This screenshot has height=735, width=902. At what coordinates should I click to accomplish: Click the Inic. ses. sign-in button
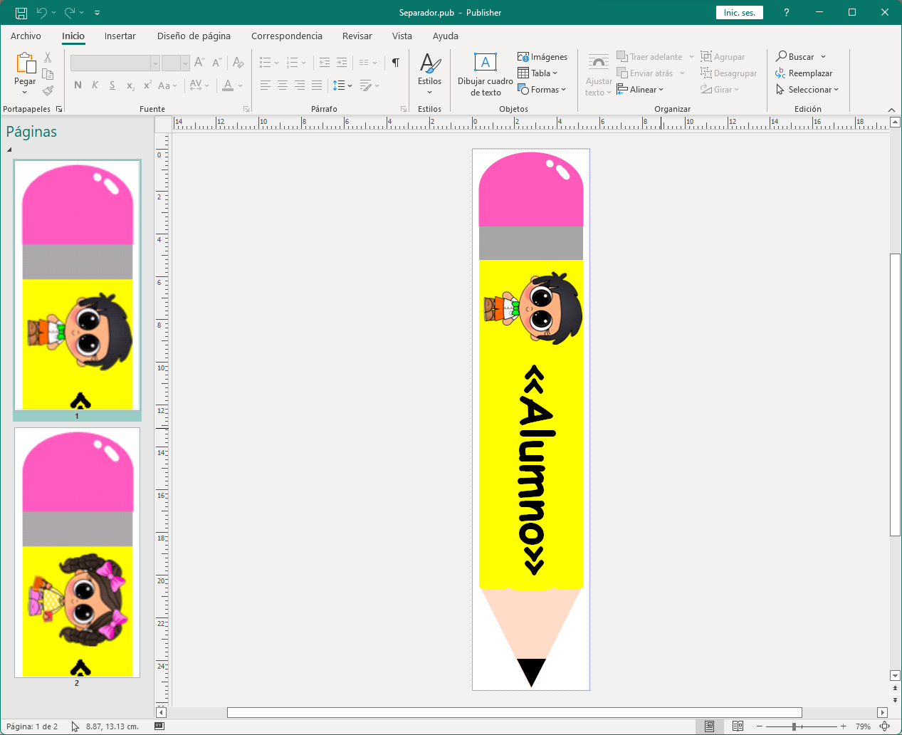click(739, 13)
